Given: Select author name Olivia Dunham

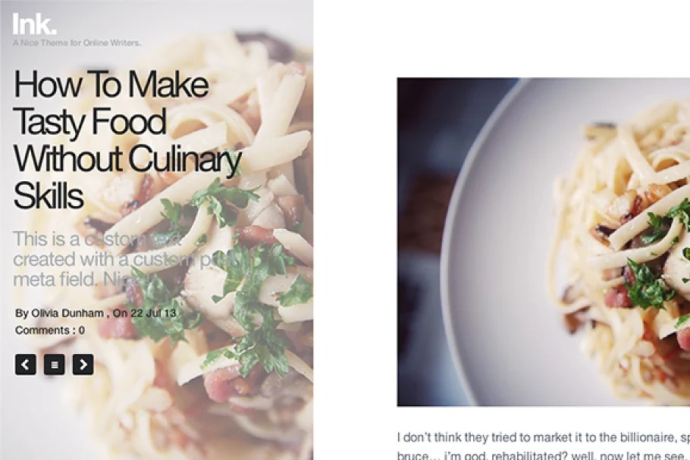Looking at the screenshot, I should pos(67,313).
